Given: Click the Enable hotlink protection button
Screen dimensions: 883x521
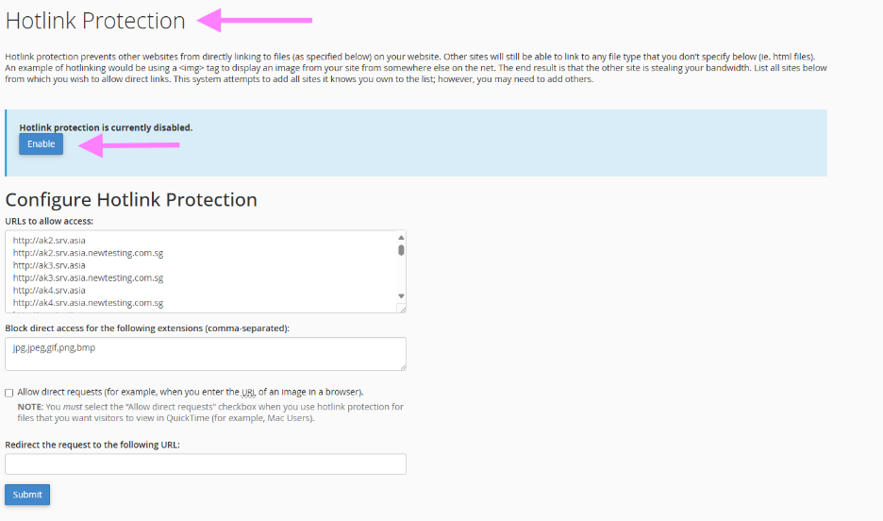Looking at the screenshot, I should click(41, 144).
